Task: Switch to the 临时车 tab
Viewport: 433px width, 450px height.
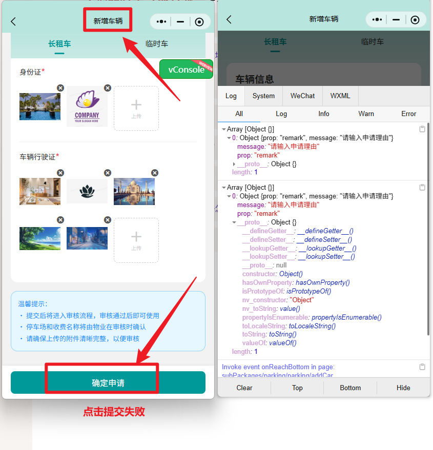Action: coord(156,44)
